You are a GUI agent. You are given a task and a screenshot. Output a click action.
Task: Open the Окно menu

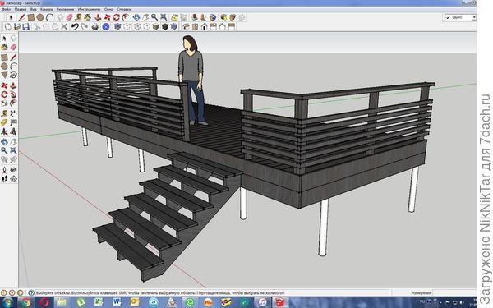(x=108, y=9)
